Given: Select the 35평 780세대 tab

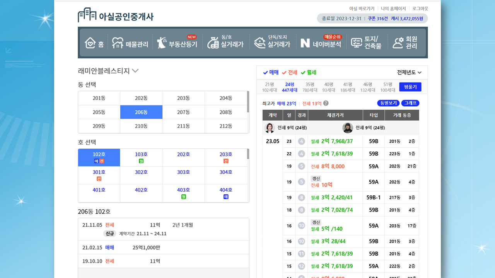Looking at the screenshot, I should click(310, 87).
